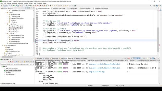This screenshot has width=162, height=91.
Task: Collapse the local node in Boot Dashboard
Action: pyautogui.click(x=1, y=67)
